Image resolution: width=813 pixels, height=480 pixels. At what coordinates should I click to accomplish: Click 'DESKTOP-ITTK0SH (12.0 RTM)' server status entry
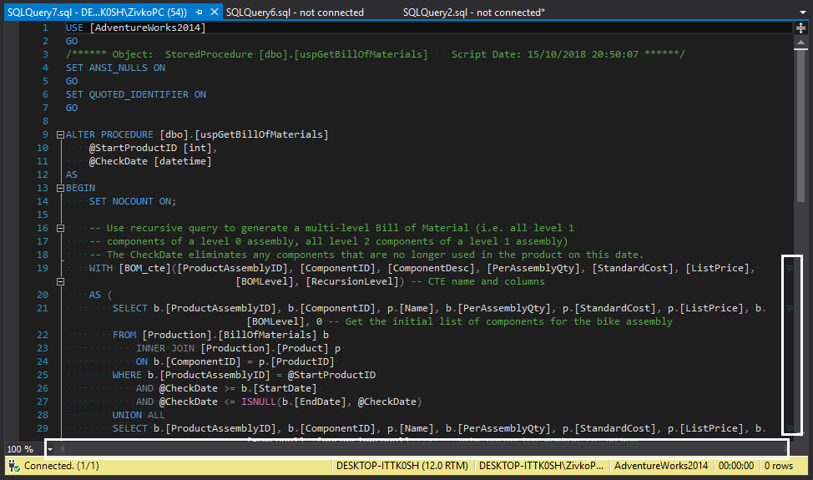pos(401,466)
